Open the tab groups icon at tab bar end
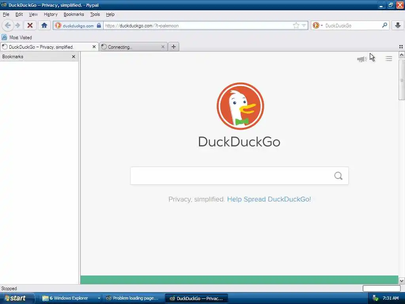Viewport: 405px width, 304px height. pyautogui.click(x=401, y=47)
